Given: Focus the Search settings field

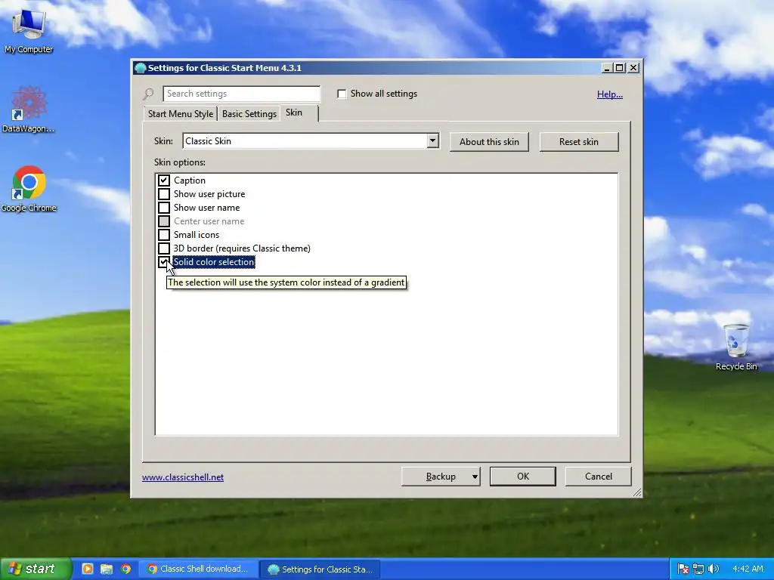Looking at the screenshot, I should [241, 94].
